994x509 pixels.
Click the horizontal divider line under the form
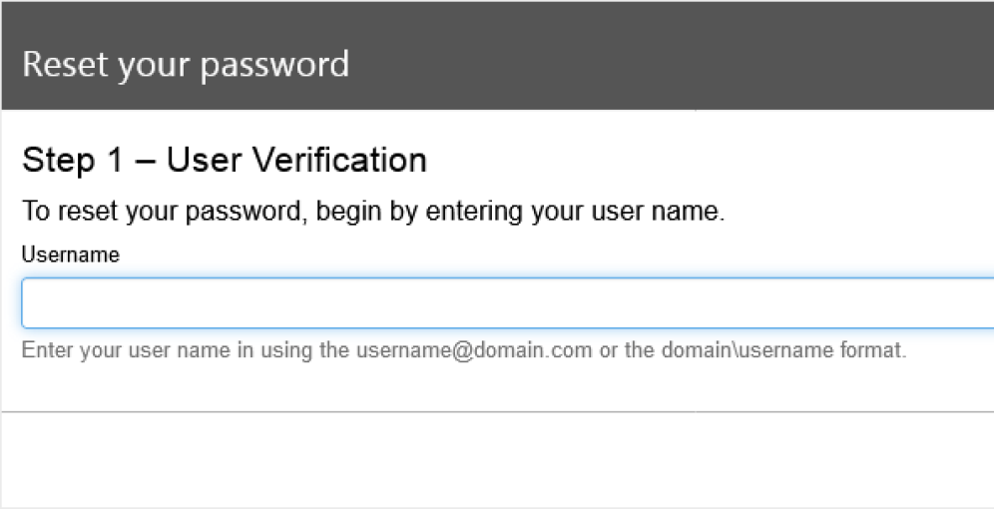pyautogui.click(x=498, y=412)
